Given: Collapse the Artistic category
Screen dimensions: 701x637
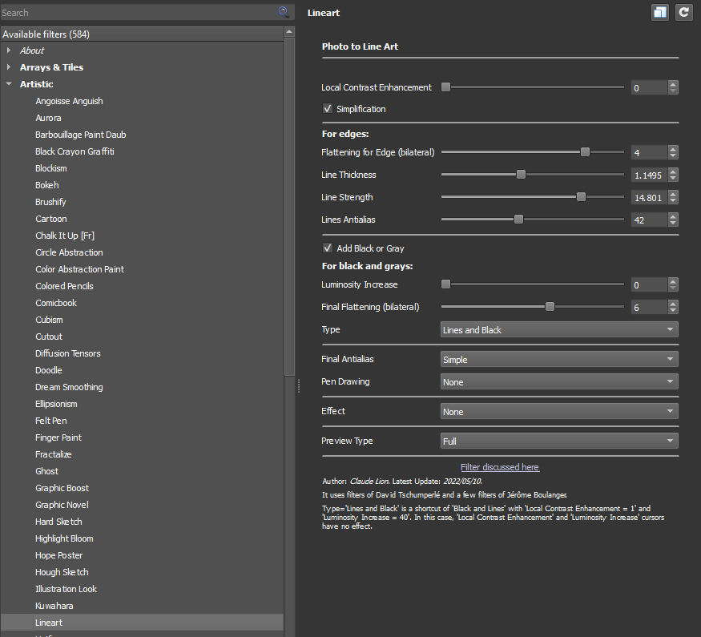Looking at the screenshot, I should pos(9,84).
